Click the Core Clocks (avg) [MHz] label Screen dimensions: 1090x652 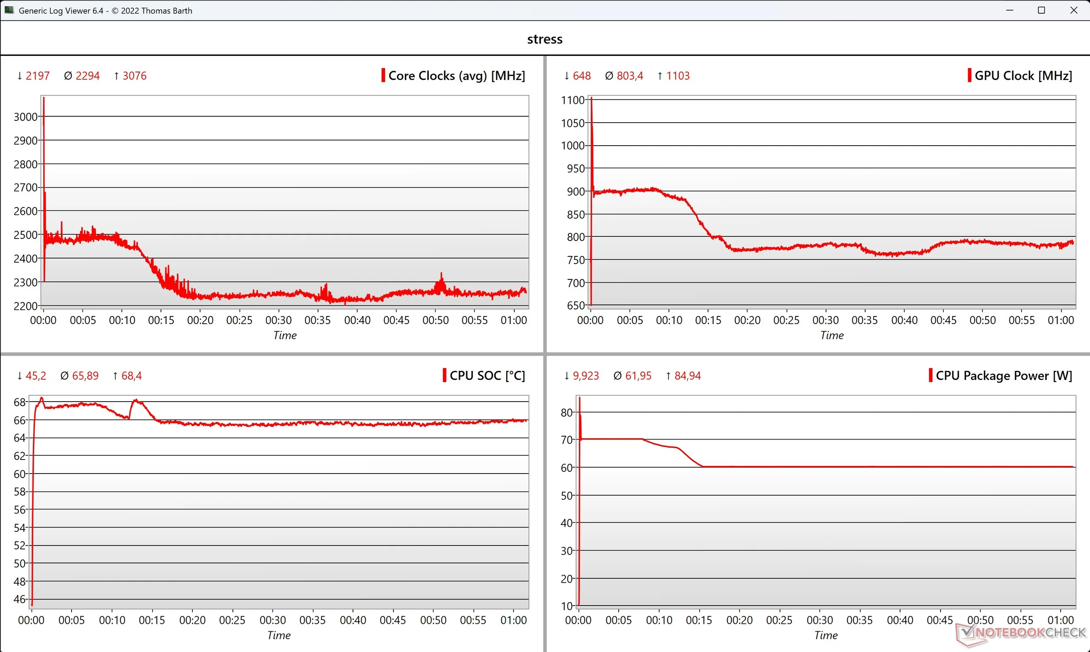click(x=457, y=75)
